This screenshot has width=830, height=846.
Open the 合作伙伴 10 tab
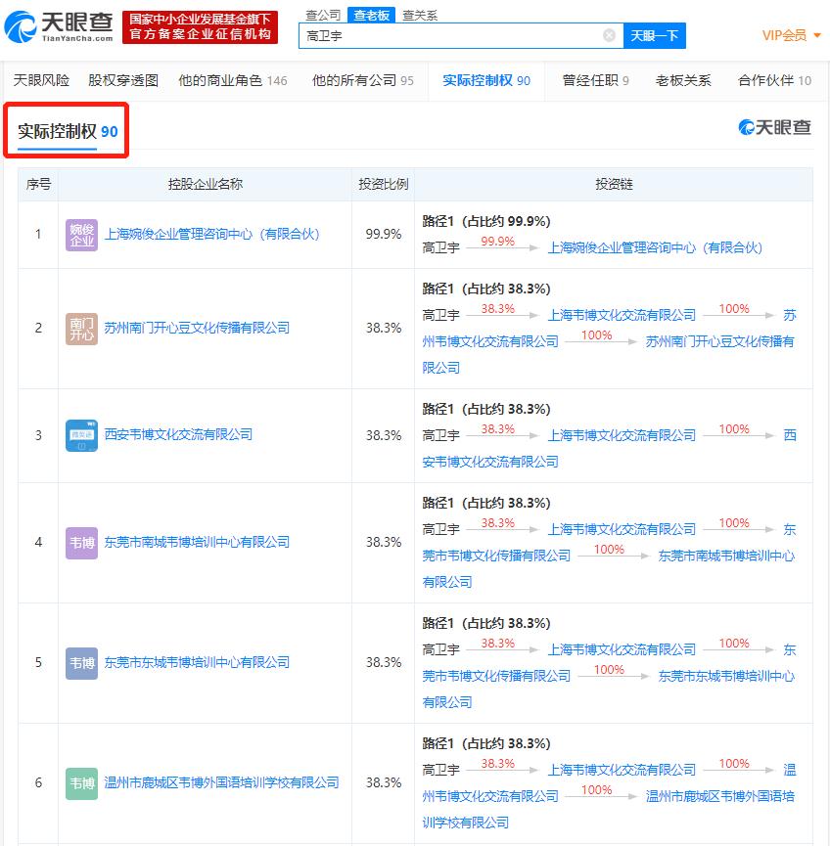pyautogui.click(x=774, y=80)
